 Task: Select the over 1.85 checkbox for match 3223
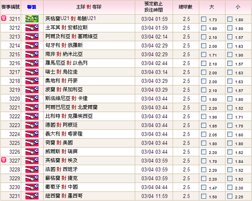pos(204,125)
